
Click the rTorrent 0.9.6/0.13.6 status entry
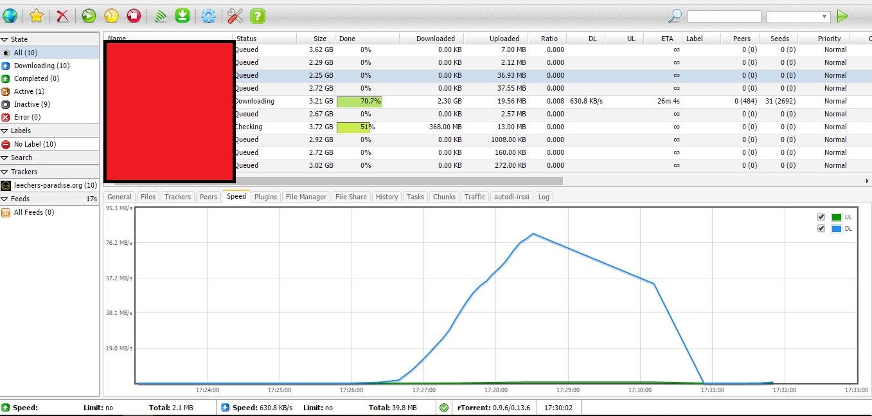coord(494,408)
